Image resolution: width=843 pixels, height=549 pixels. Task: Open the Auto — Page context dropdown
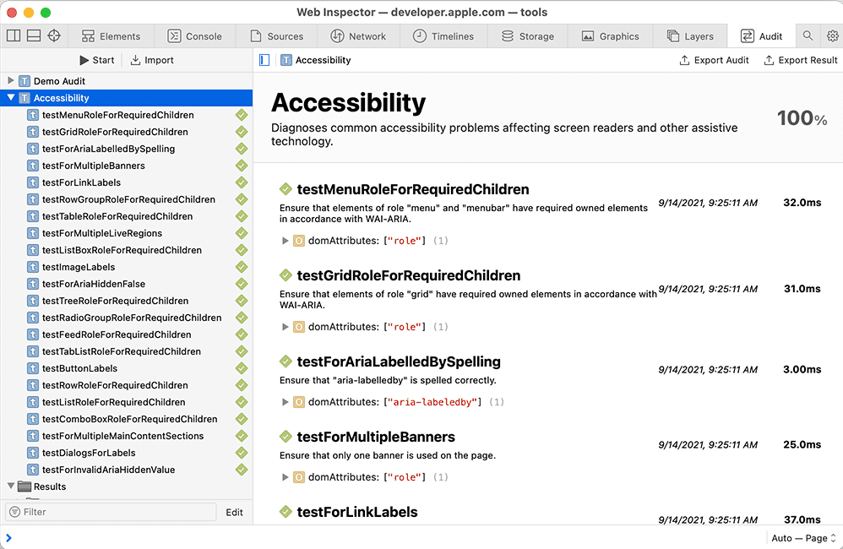pyautogui.click(x=803, y=538)
